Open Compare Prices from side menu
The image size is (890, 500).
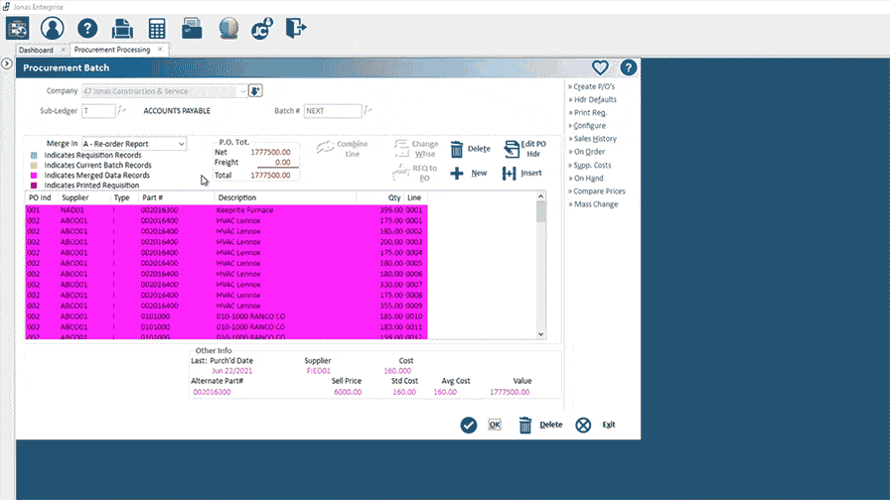[x=599, y=191]
